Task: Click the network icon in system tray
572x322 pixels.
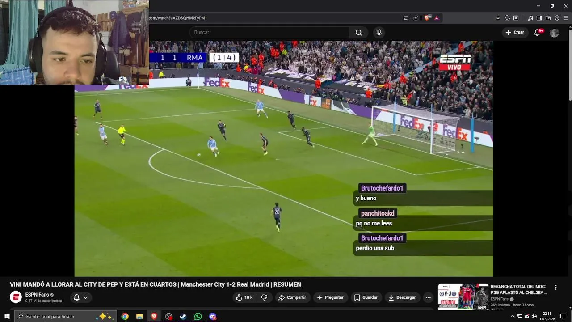Action: [520, 316]
